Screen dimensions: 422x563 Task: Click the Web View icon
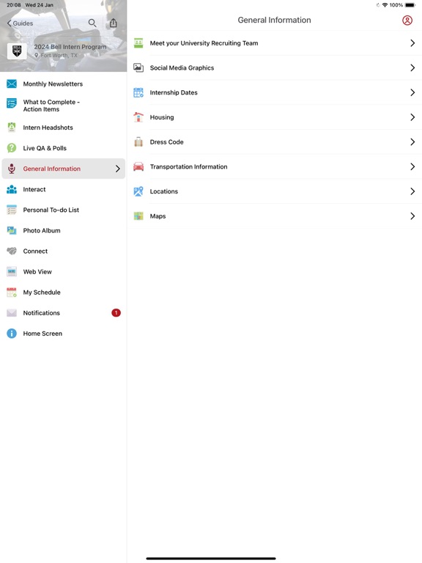tap(12, 271)
